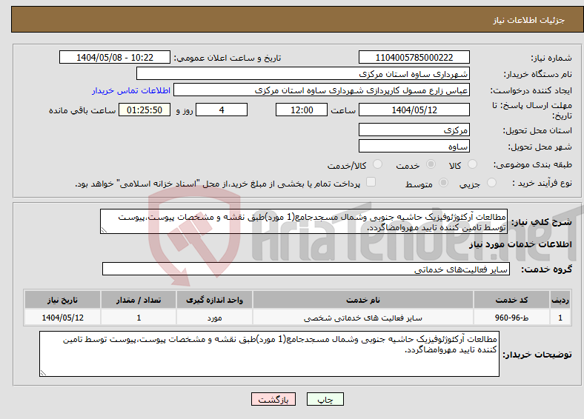The height and width of the screenshot is (419, 584).
Task: Click the remaining time field 01:25:50
Action: 145,110
